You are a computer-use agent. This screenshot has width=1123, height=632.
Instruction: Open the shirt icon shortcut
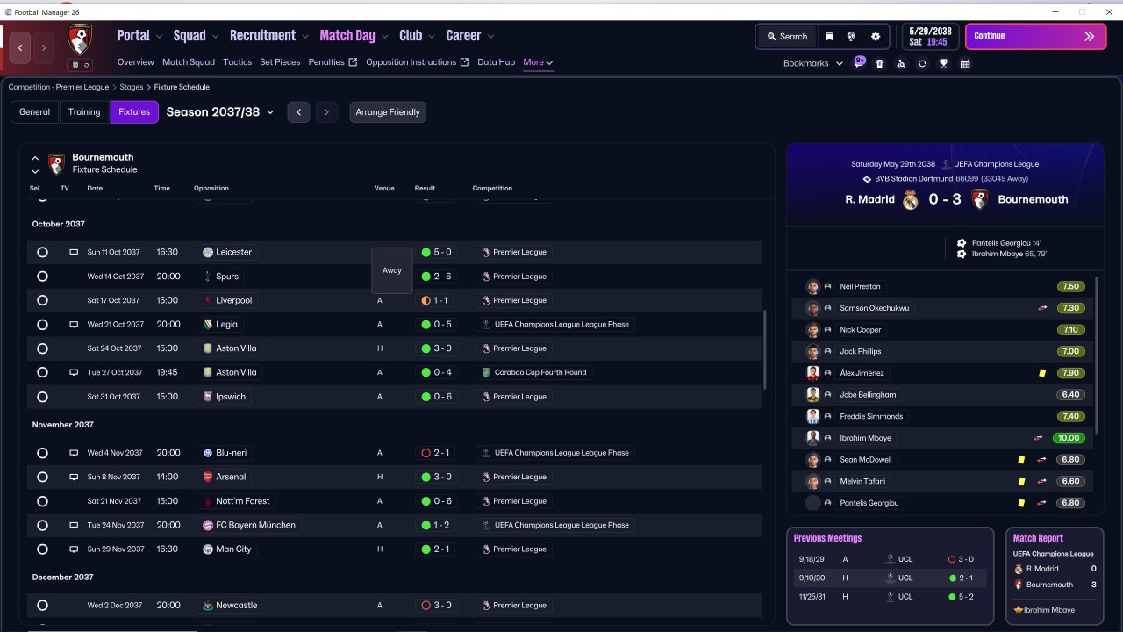[x=880, y=63]
